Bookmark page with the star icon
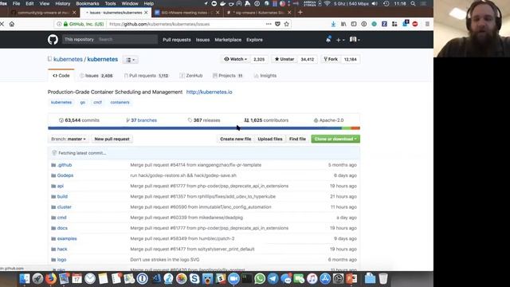 287,24
